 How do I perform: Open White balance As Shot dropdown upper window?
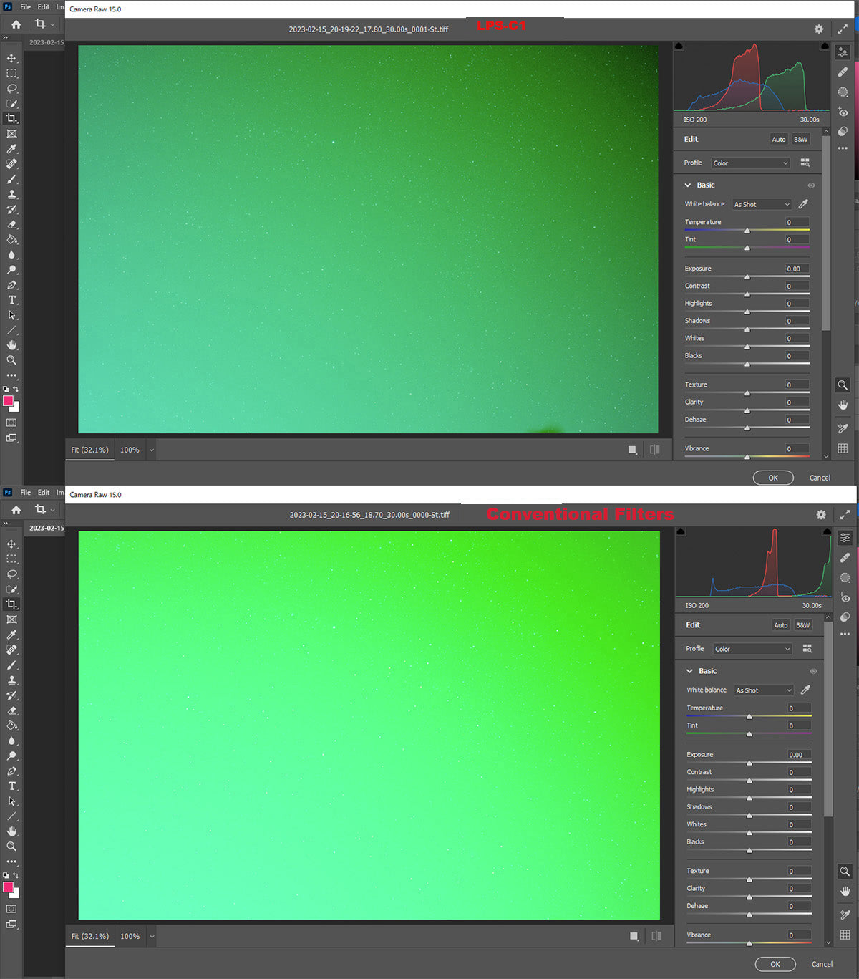click(x=762, y=204)
